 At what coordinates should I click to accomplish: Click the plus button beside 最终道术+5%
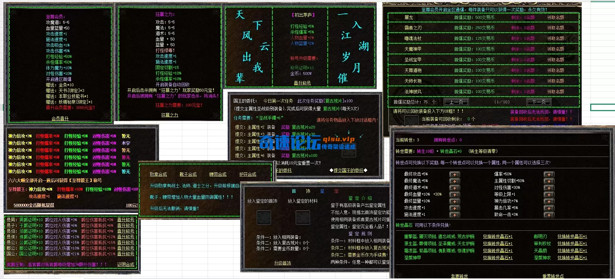(x=454, y=188)
